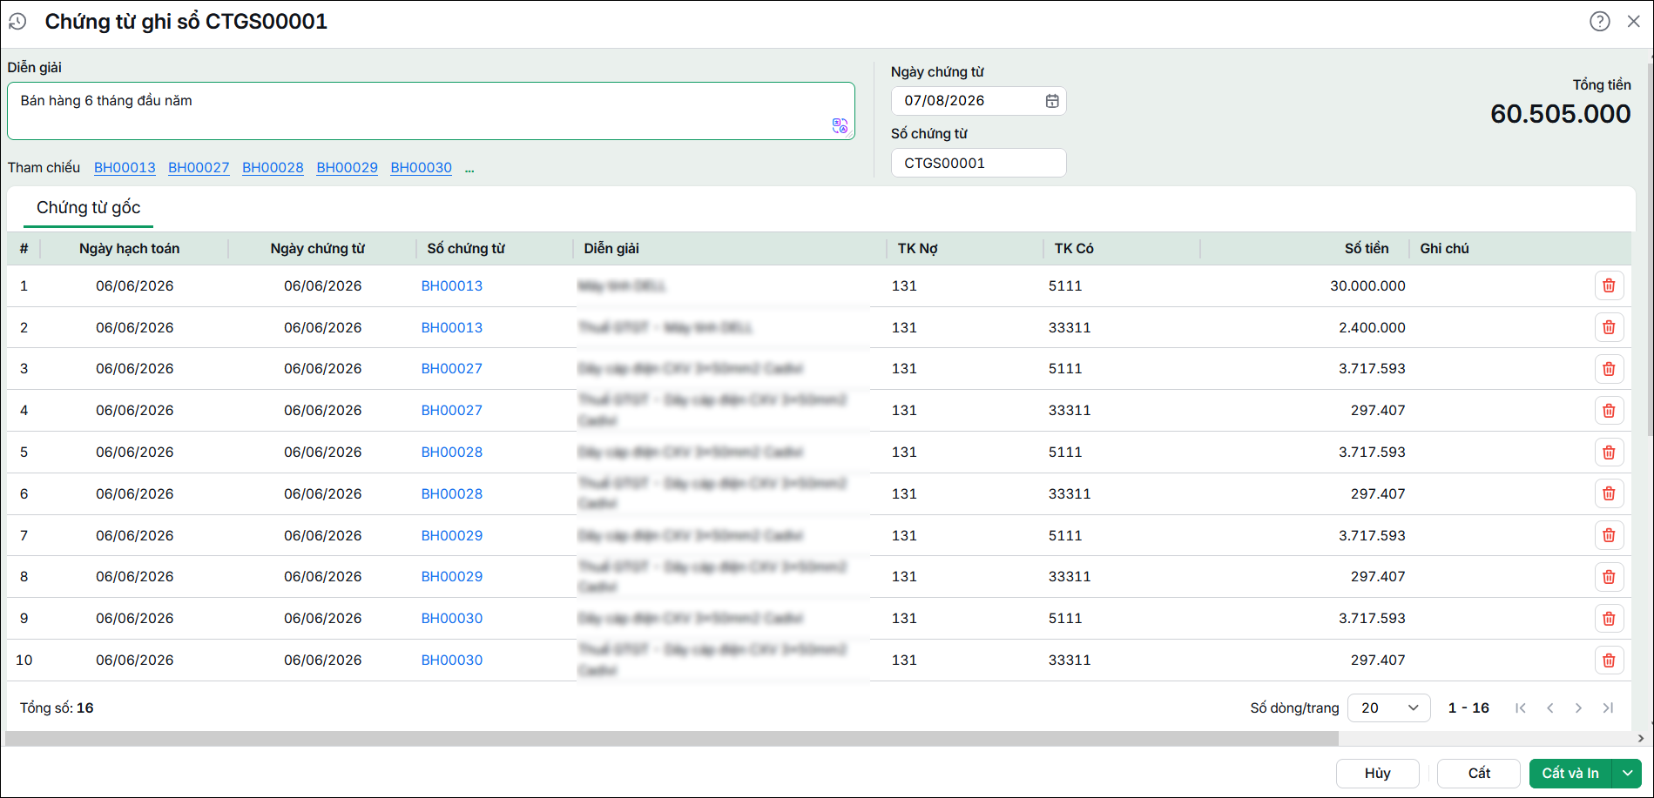Delete row 2 with the trash icon
1654x798 pixels.
coord(1609,327)
